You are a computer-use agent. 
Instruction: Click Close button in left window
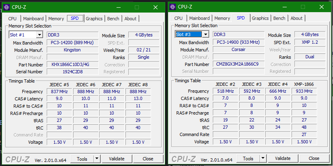point(148,159)
